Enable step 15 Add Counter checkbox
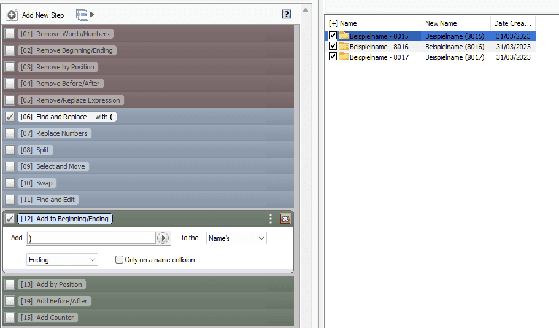The image size is (559, 328). pyautogui.click(x=10, y=318)
